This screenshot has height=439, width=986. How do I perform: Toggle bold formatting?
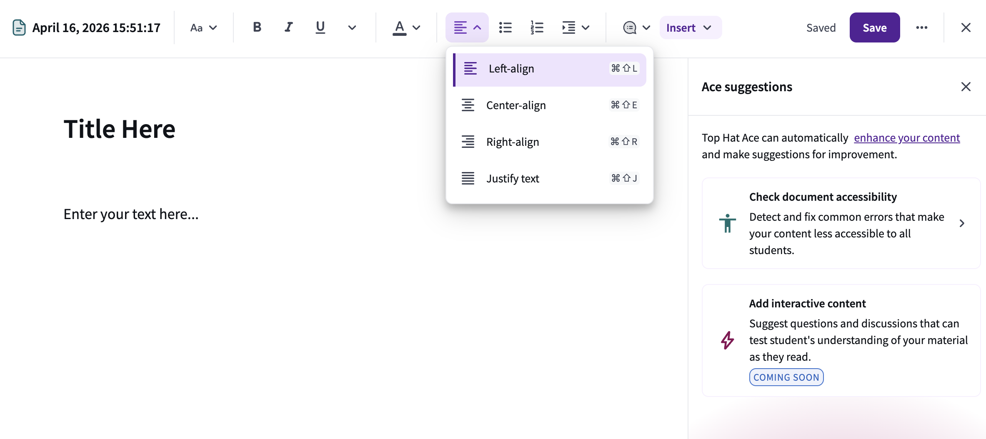click(x=257, y=27)
